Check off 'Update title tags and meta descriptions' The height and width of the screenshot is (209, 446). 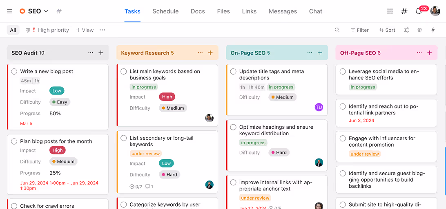click(x=233, y=72)
